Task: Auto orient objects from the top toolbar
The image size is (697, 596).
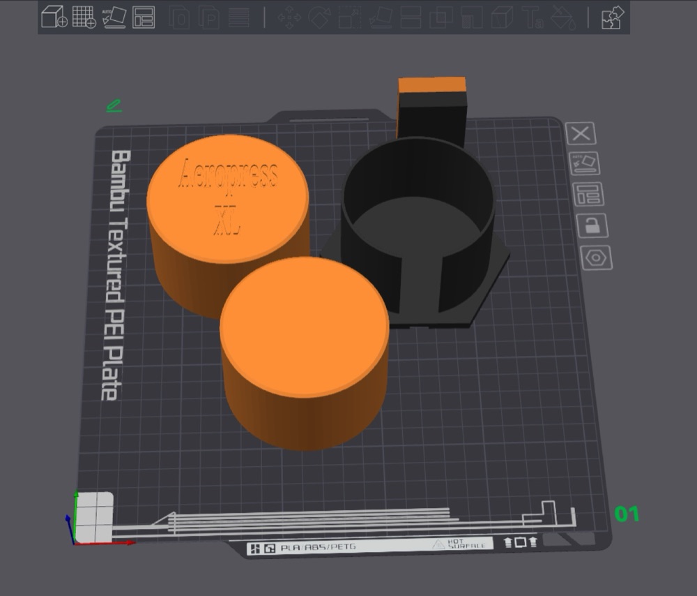Action: (x=114, y=17)
